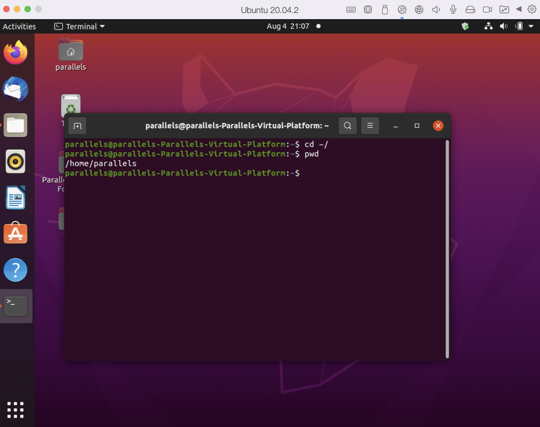Open the terminal search button
The width and height of the screenshot is (540, 427).
347,126
